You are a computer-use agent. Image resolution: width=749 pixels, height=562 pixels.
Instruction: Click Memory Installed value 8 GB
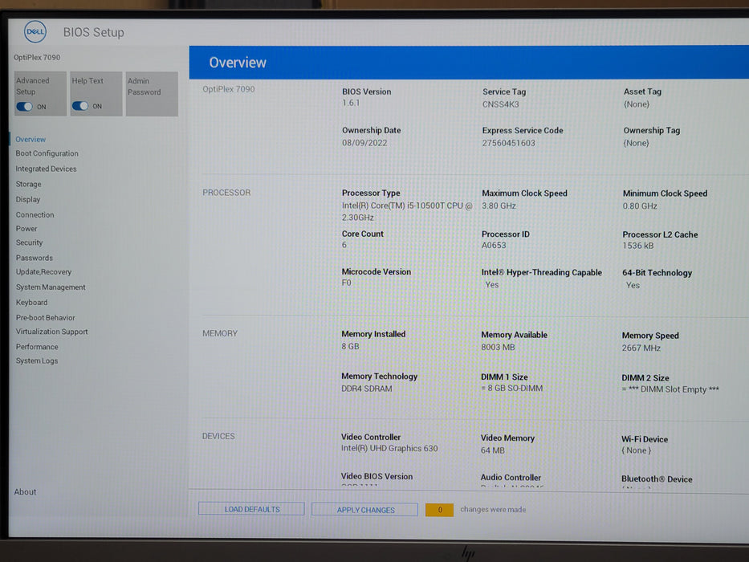(x=350, y=347)
